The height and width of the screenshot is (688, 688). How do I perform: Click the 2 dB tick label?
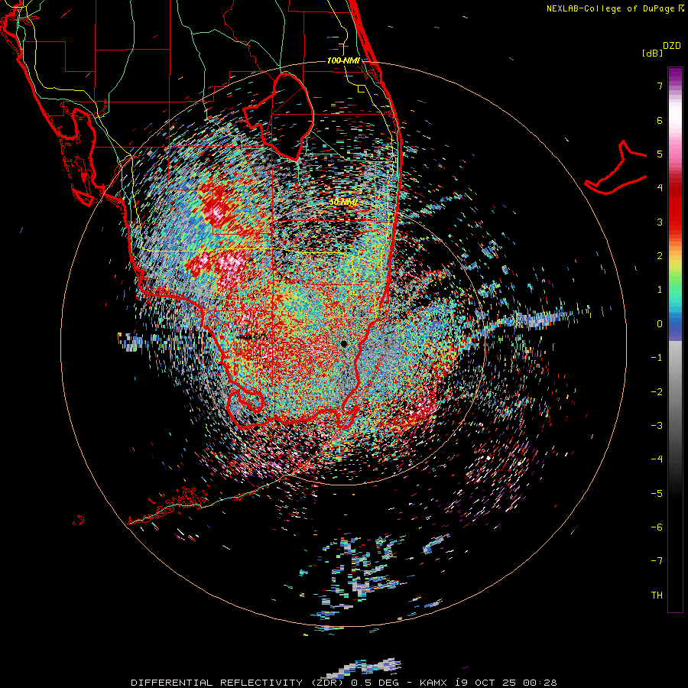coord(660,256)
